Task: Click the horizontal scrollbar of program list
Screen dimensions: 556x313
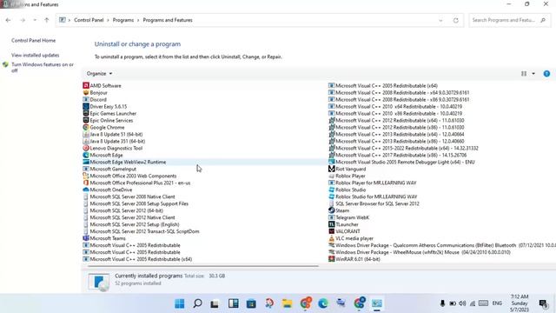Action: click(x=203, y=266)
